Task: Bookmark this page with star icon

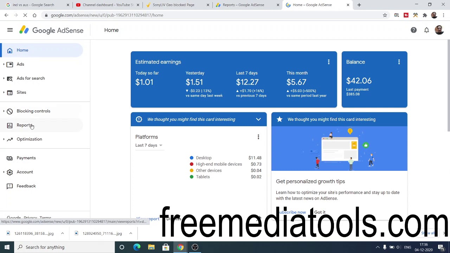Action: click(x=385, y=15)
